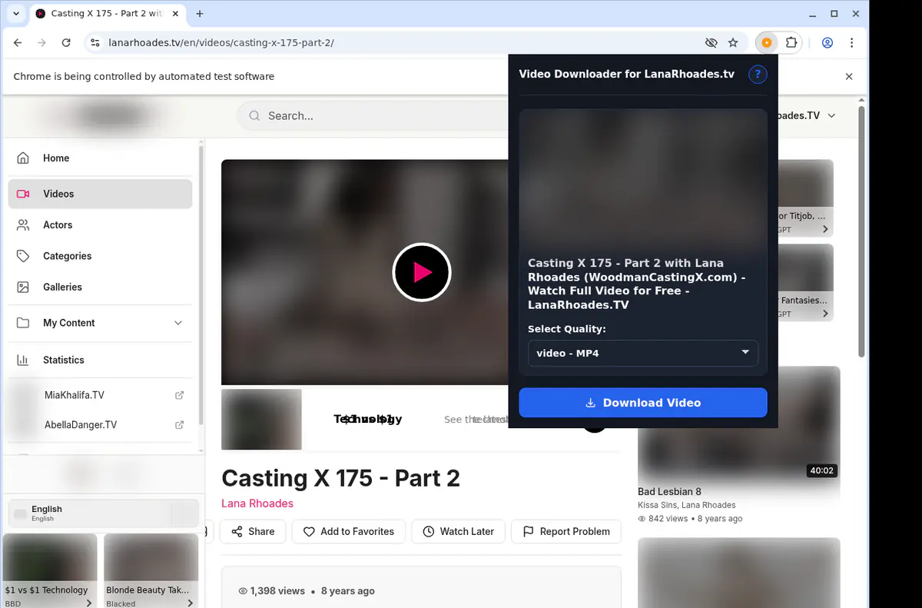Click the Statistics bar chart icon
Viewport: 922px width, 608px height.
pos(23,360)
